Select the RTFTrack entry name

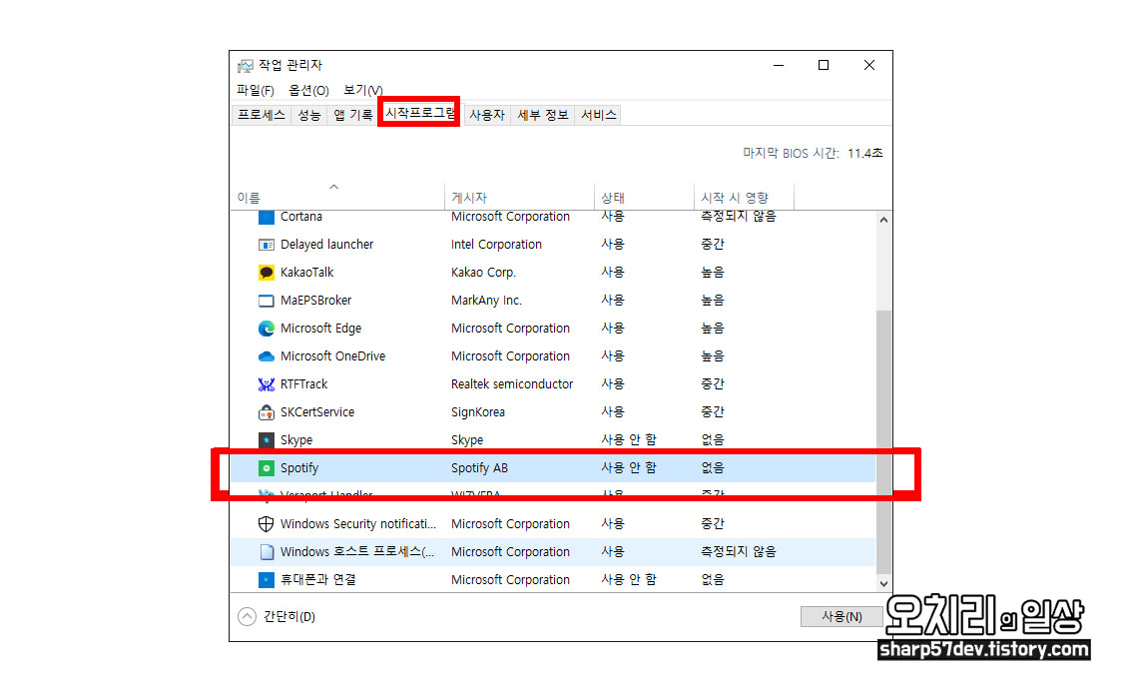(304, 384)
